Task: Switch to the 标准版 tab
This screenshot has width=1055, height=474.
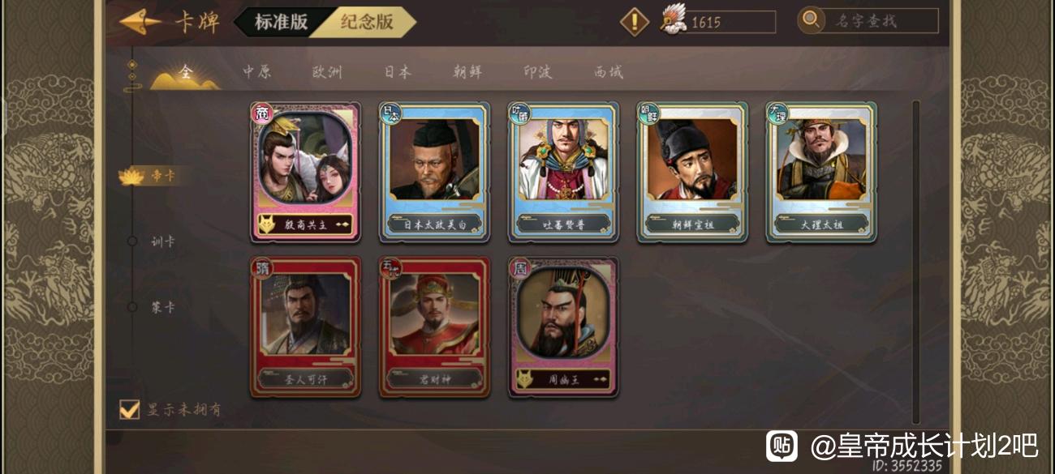Action: click(x=280, y=22)
